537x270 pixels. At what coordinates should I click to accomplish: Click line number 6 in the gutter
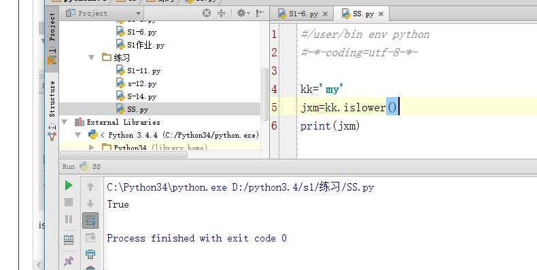click(x=274, y=126)
